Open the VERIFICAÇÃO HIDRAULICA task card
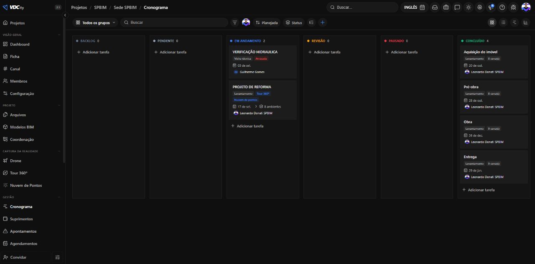This screenshot has height=264, width=535. coord(262,62)
